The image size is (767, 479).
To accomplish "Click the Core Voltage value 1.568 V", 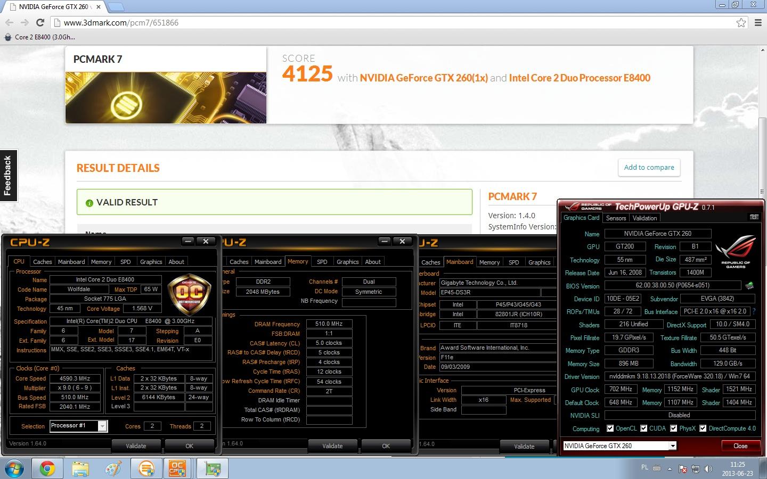I will click(x=142, y=308).
